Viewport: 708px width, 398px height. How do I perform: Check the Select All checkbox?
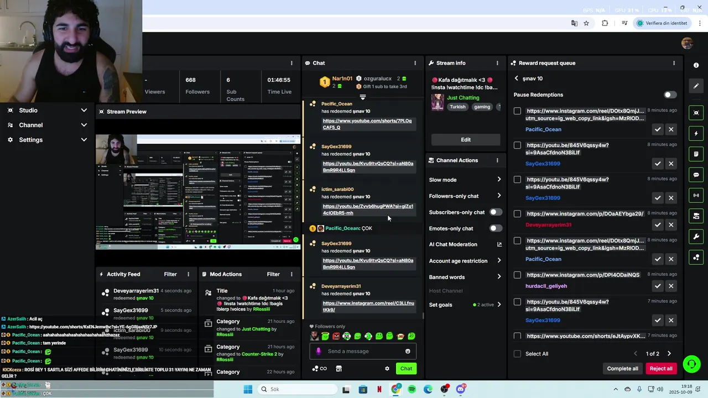pos(517,354)
